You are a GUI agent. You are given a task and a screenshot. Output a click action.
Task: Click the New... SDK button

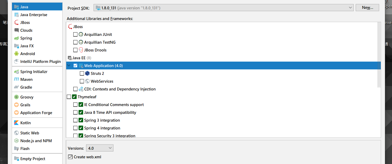coord(367,8)
